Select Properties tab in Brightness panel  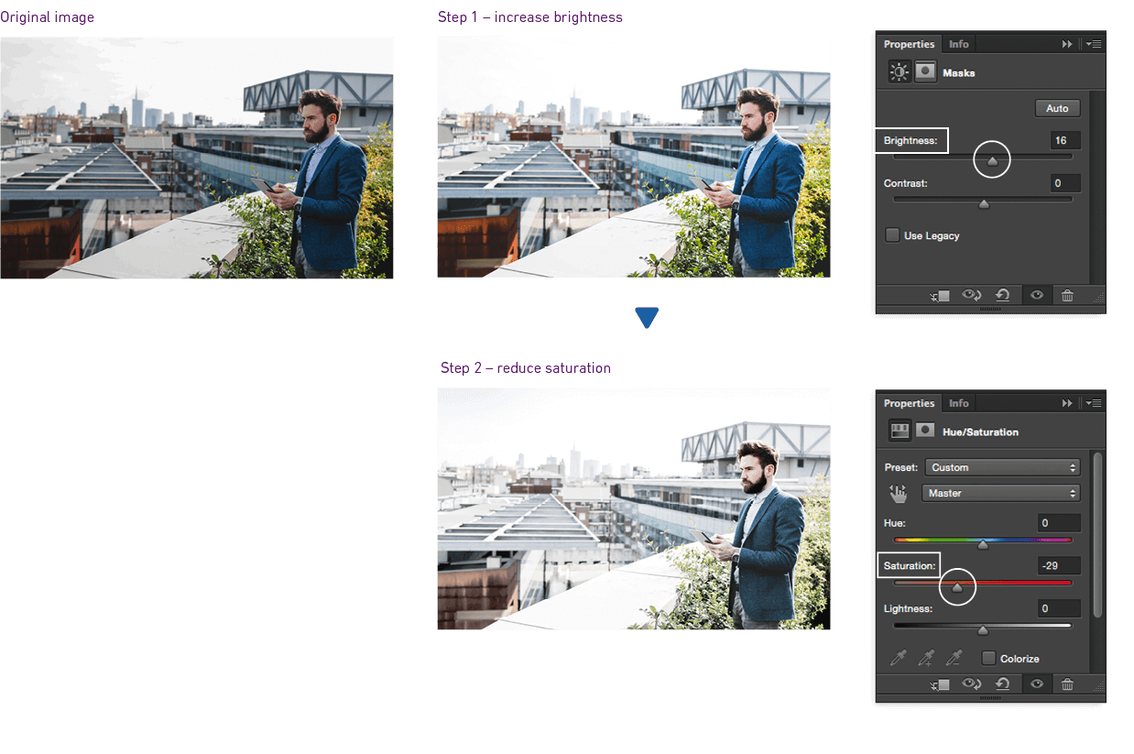pyautogui.click(x=909, y=44)
